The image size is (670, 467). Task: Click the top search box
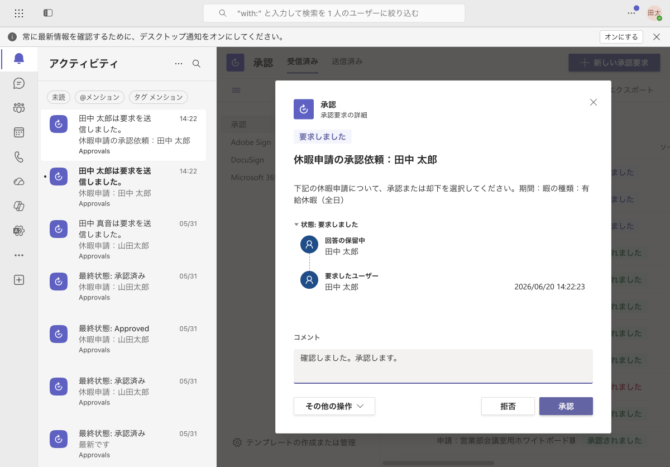pos(334,13)
